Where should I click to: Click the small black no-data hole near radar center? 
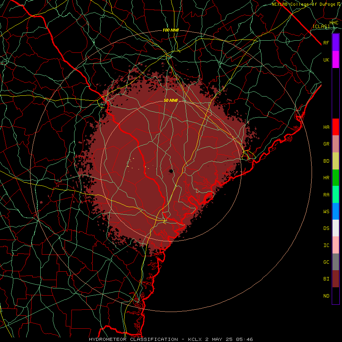click(171, 171)
